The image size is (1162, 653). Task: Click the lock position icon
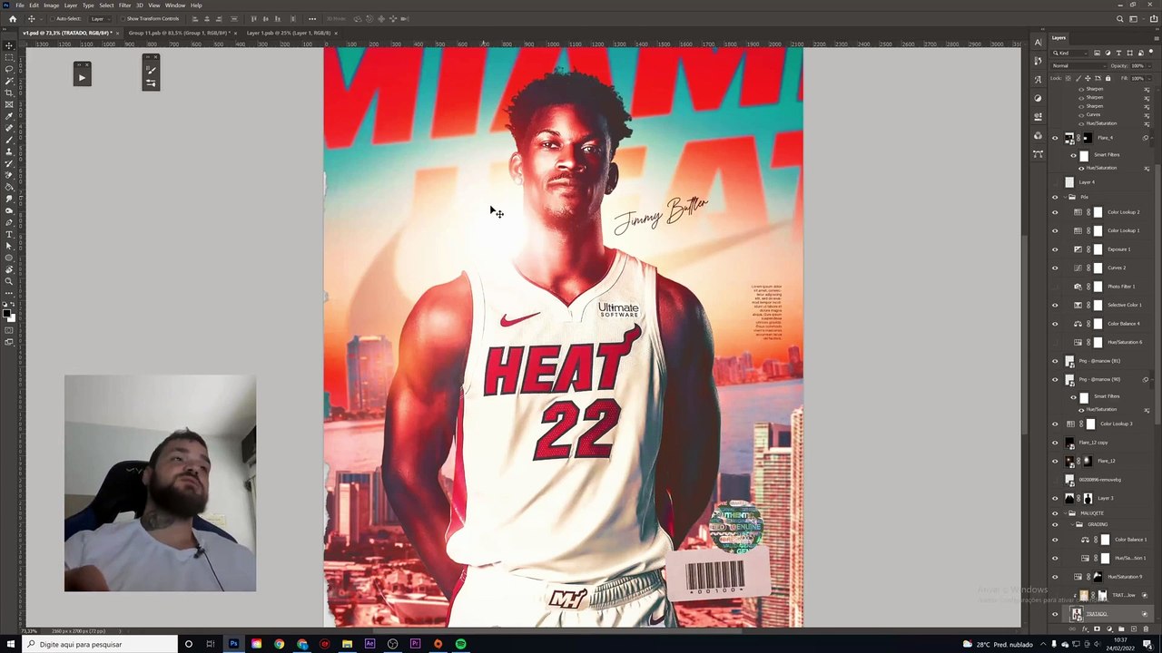1088,78
